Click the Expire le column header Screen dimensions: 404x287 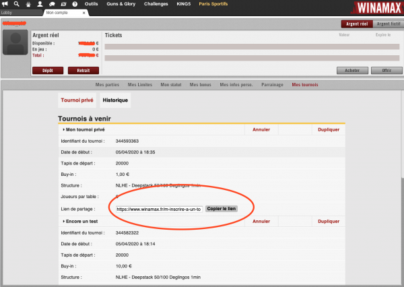pos(383,35)
